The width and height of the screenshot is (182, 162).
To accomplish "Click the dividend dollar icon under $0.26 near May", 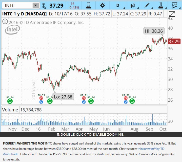I will (x=91, y=101).
